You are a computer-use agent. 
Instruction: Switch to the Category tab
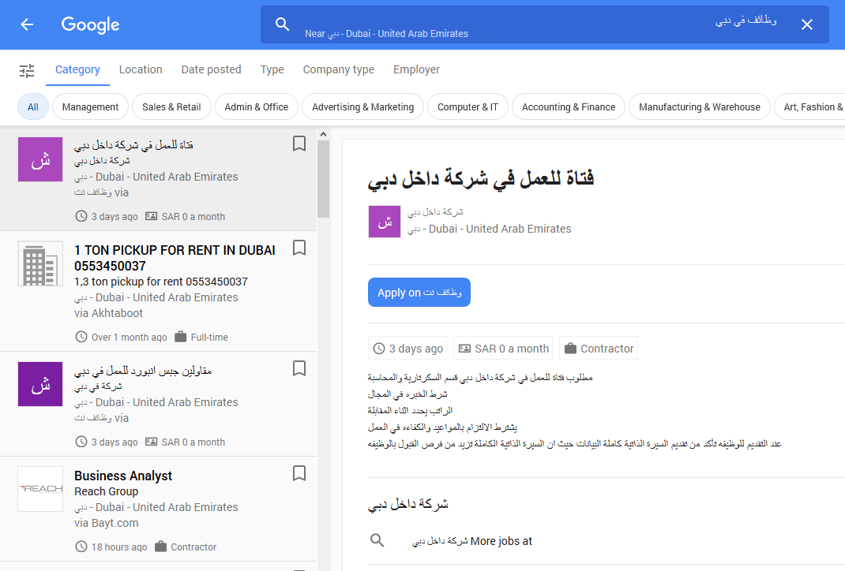tap(77, 69)
